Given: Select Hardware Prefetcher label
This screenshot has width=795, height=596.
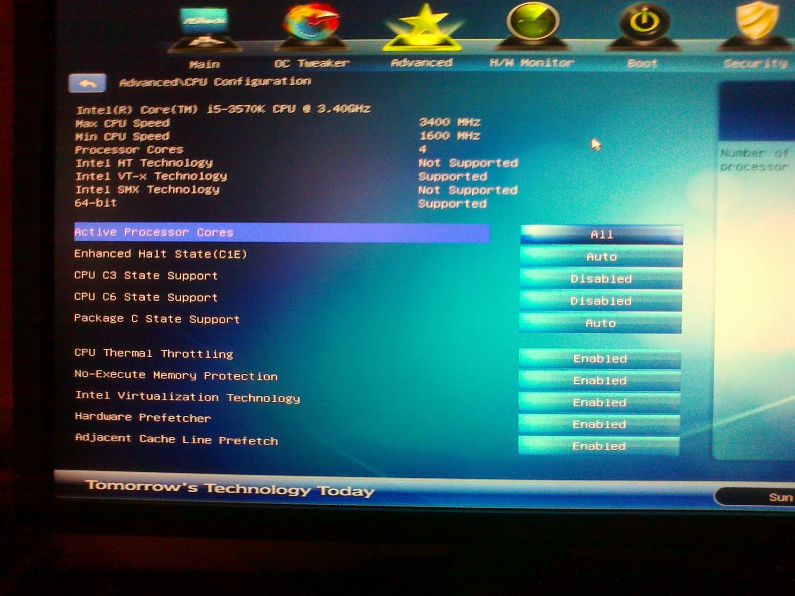Looking at the screenshot, I should (x=143, y=417).
